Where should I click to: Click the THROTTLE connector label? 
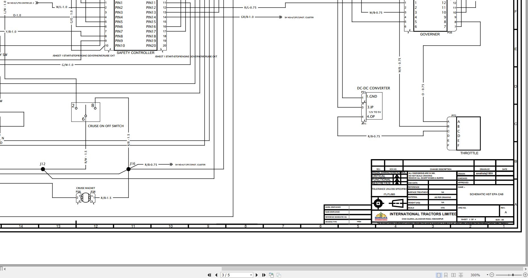click(469, 153)
